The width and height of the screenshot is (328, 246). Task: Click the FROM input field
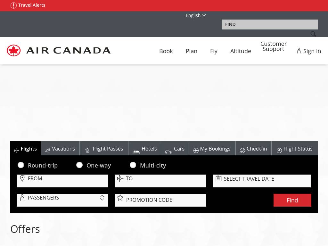(62, 181)
